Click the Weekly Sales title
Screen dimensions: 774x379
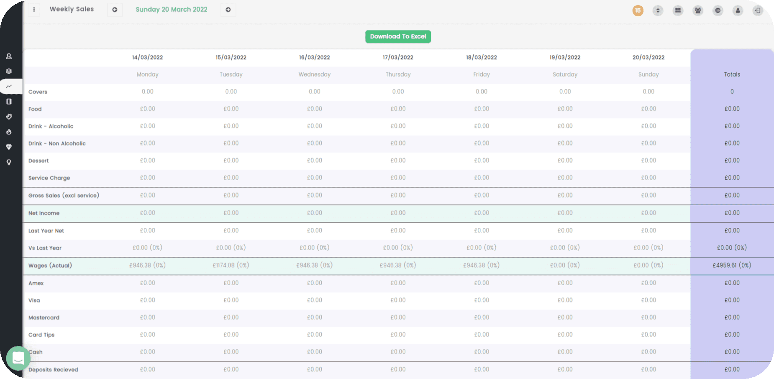click(72, 9)
